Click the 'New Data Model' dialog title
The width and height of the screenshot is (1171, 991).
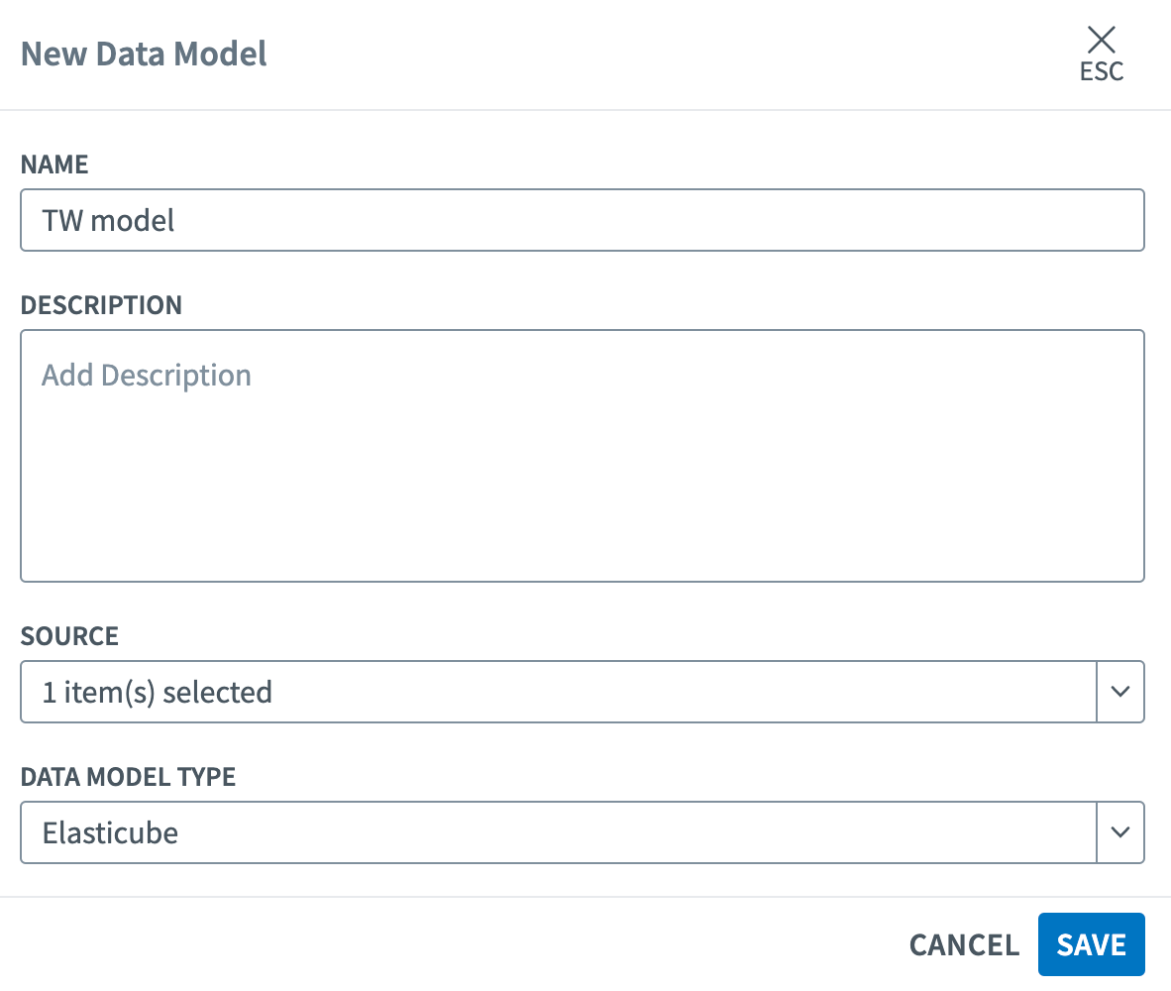point(144,54)
